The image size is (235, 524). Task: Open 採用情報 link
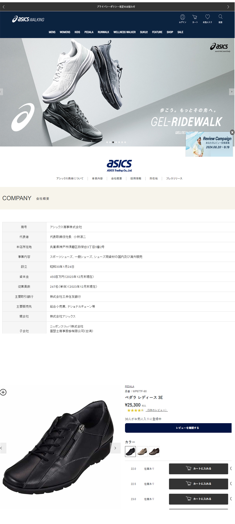[136, 179]
